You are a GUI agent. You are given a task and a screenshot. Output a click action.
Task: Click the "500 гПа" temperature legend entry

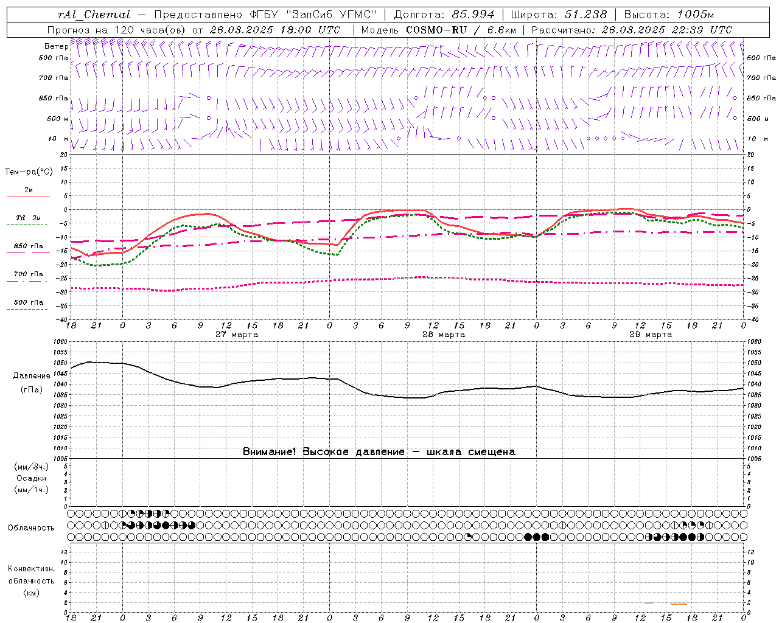29,302
